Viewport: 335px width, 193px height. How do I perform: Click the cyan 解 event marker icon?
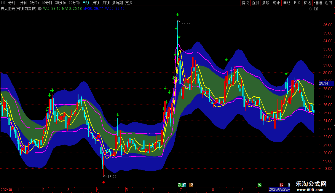pos(184,185)
